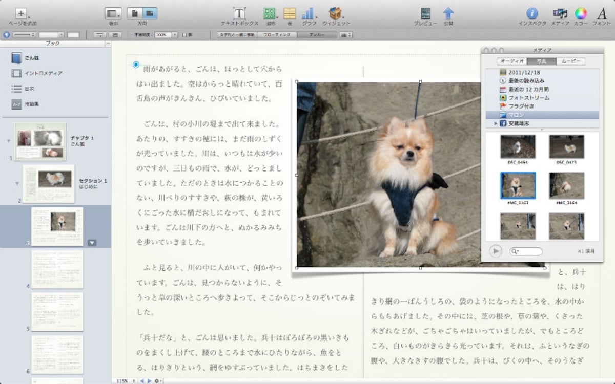Select page 5 thumbnail in sidebar
Viewport: 615px width, 384px height.
click(57, 312)
